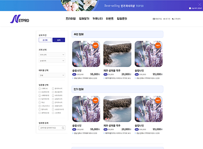Click star rating on 추천 업체 제주 섬마을 객주 photo

(x=107, y=64)
